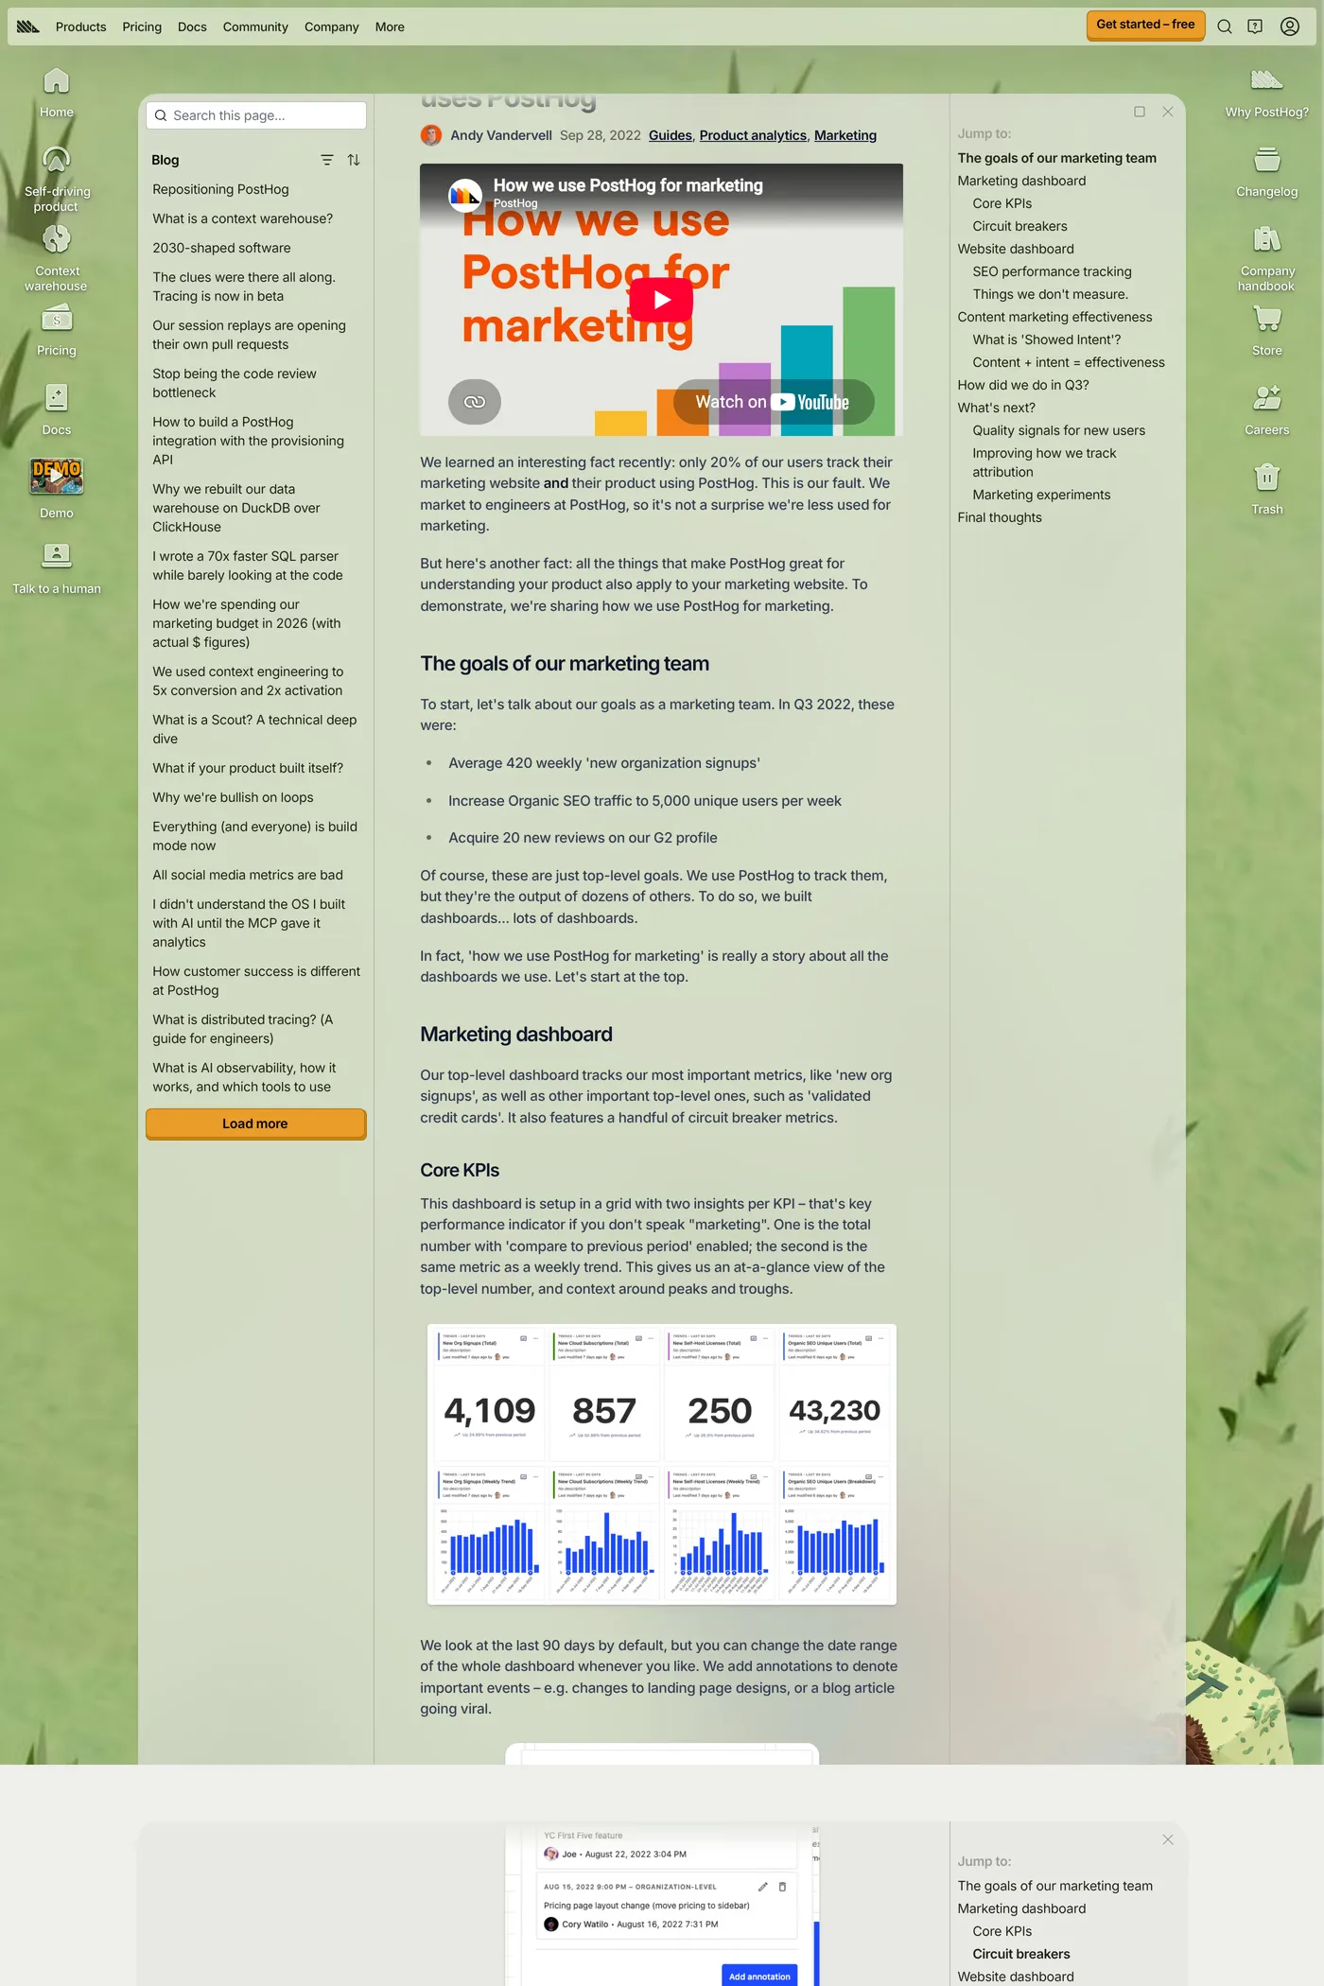Delete the Aug 15 annotation trash icon
This screenshot has height=1986, width=1324.
[782, 1887]
